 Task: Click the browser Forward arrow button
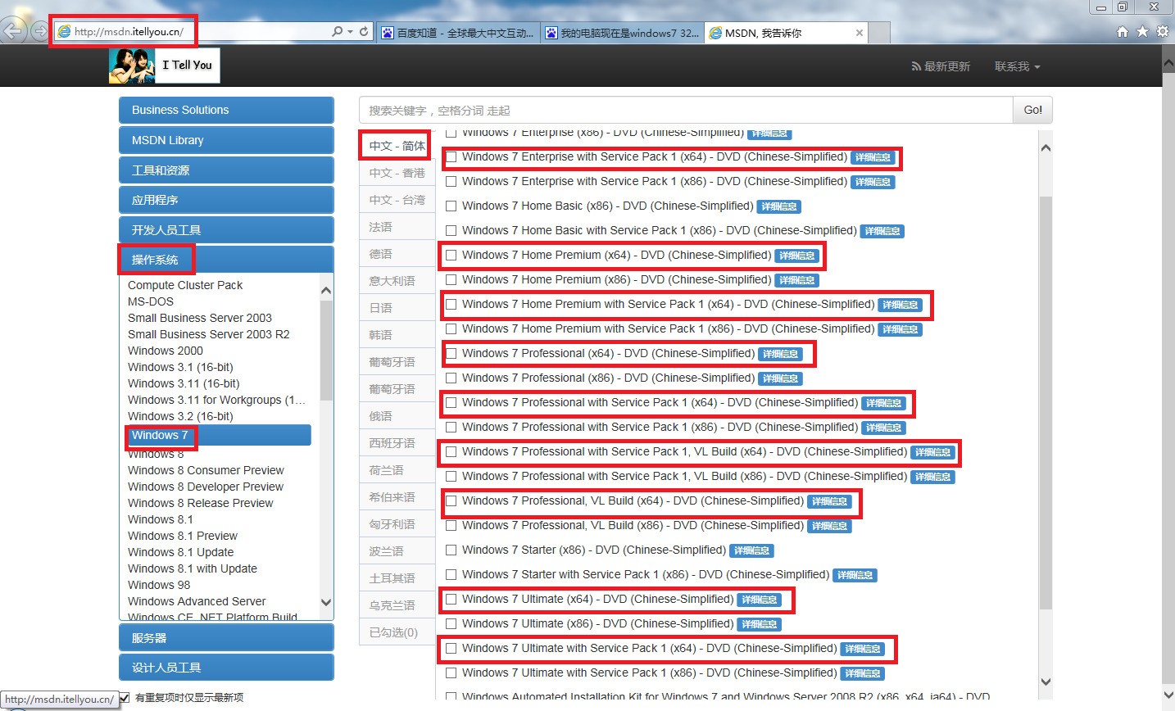tap(39, 32)
